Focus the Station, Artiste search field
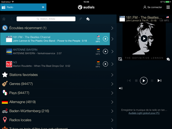Screen dimensions: 172x129 46,19
